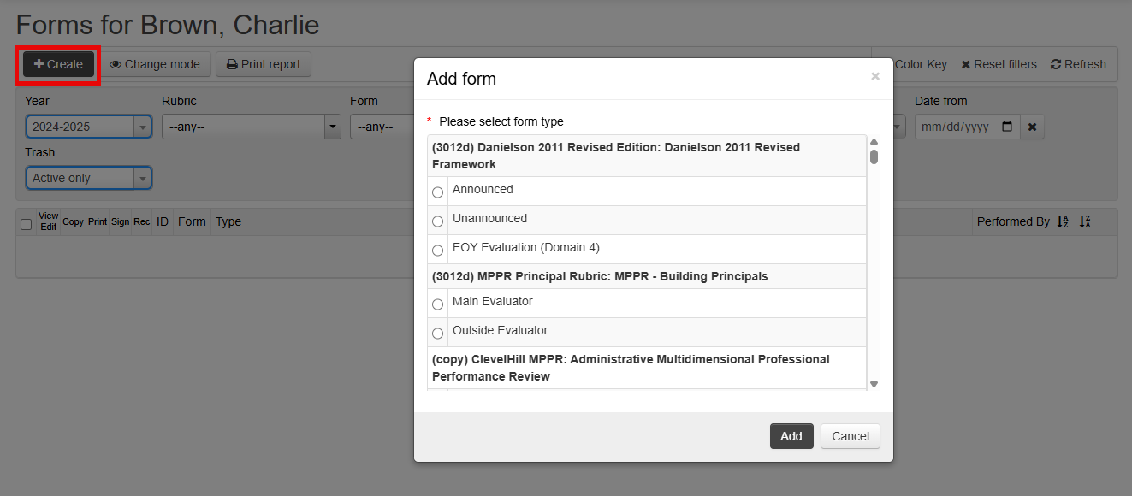This screenshot has width=1132, height=496.
Task: Select EOY Evaluation (Domain 4) radio button
Action: tap(438, 251)
